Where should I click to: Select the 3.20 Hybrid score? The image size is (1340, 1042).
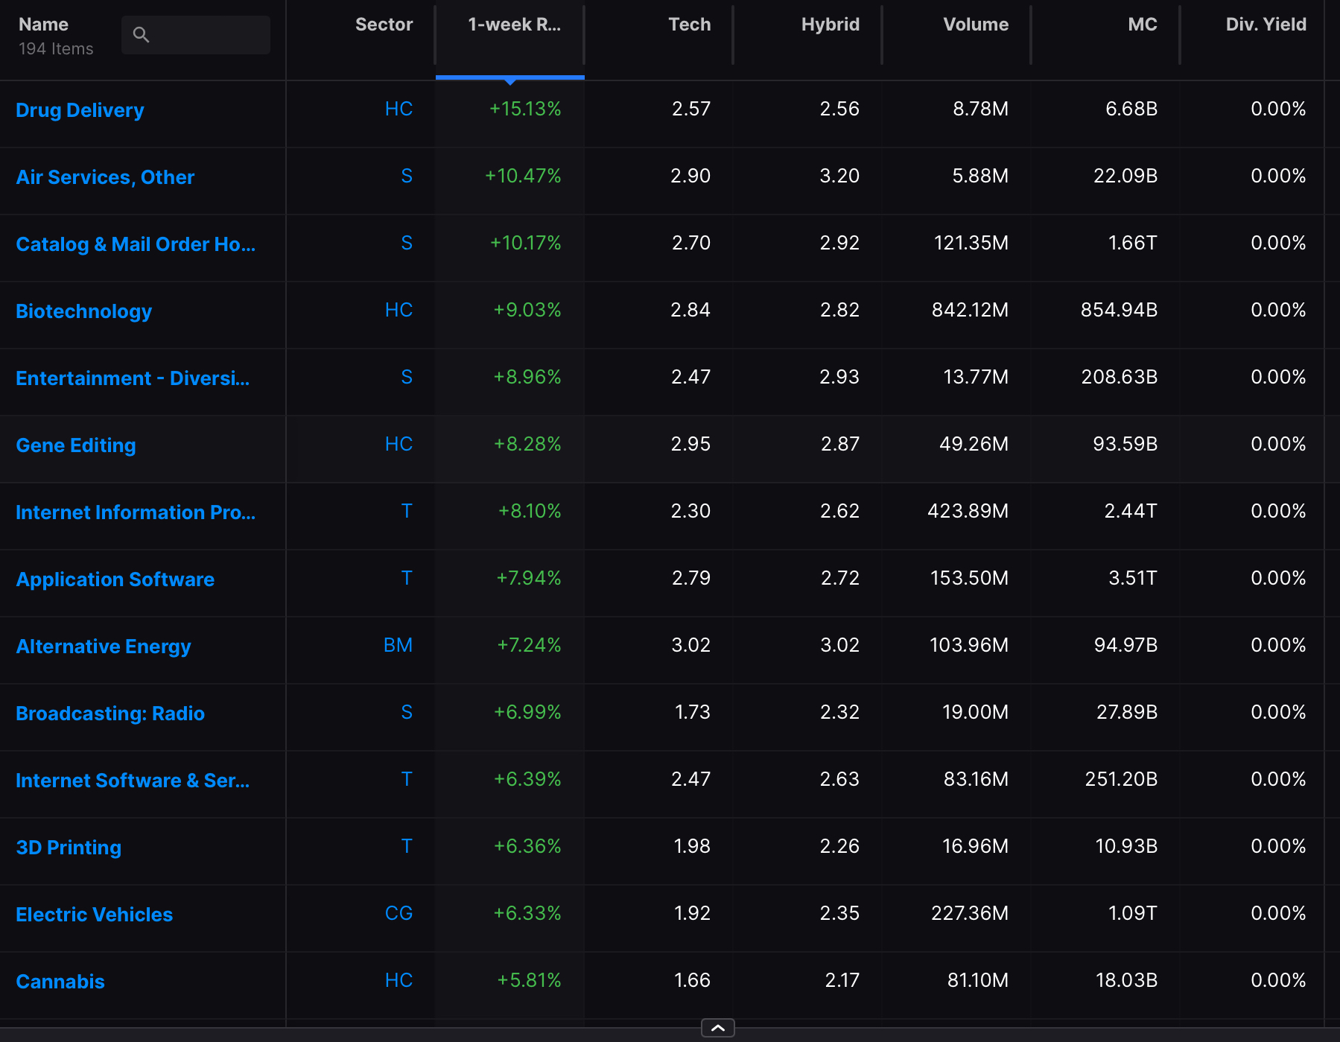click(x=839, y=176)
